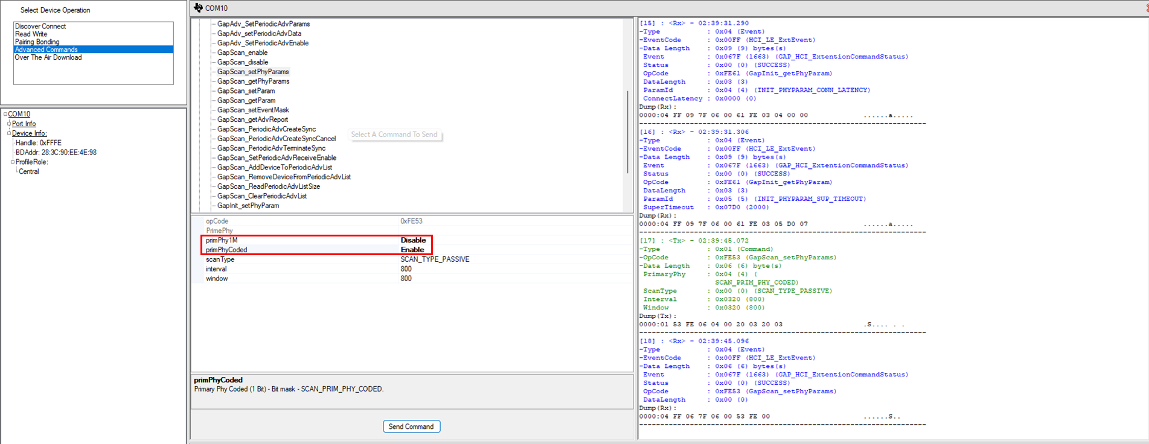Select GapScan_getAdvReport command

click(252, 120)
